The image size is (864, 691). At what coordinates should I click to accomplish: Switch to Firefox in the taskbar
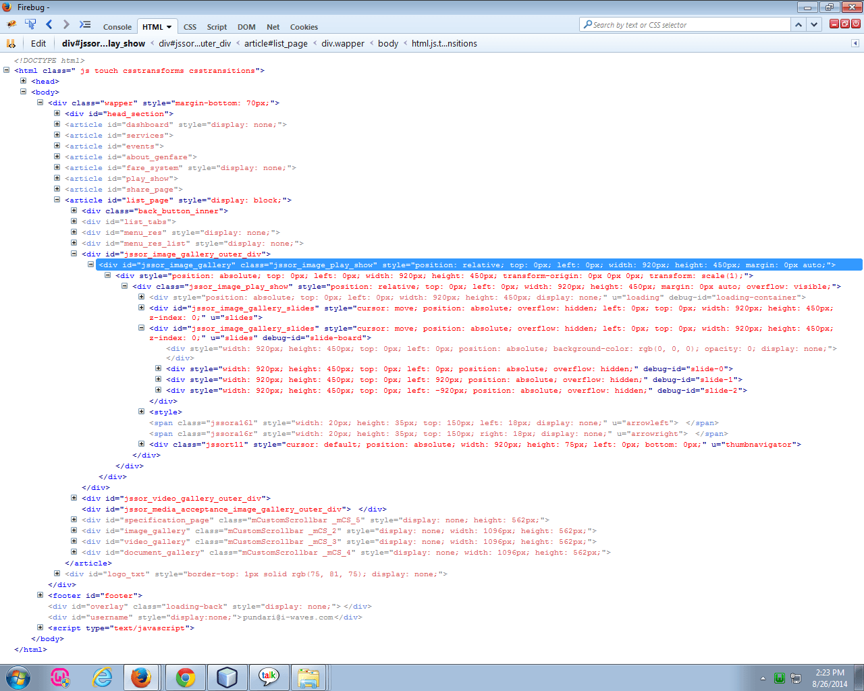tap(141, 677)
